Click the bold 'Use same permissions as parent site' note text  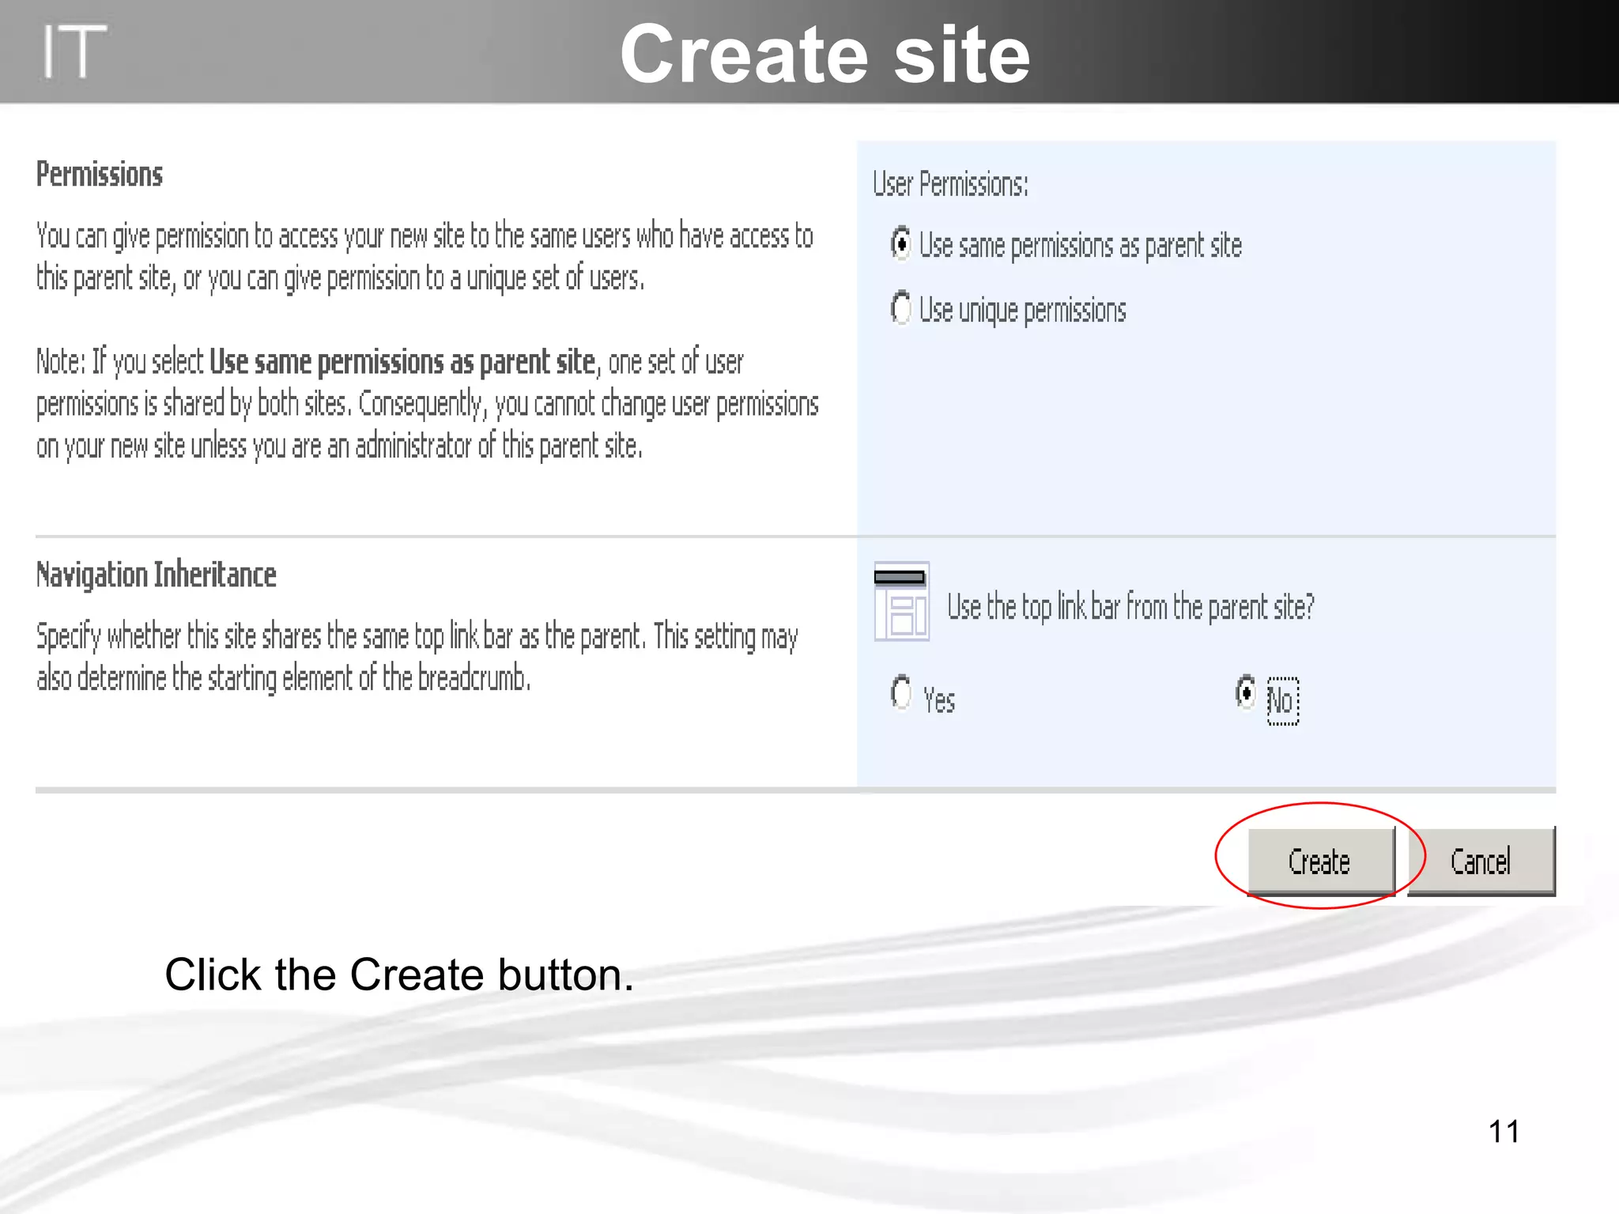point(402,362)
